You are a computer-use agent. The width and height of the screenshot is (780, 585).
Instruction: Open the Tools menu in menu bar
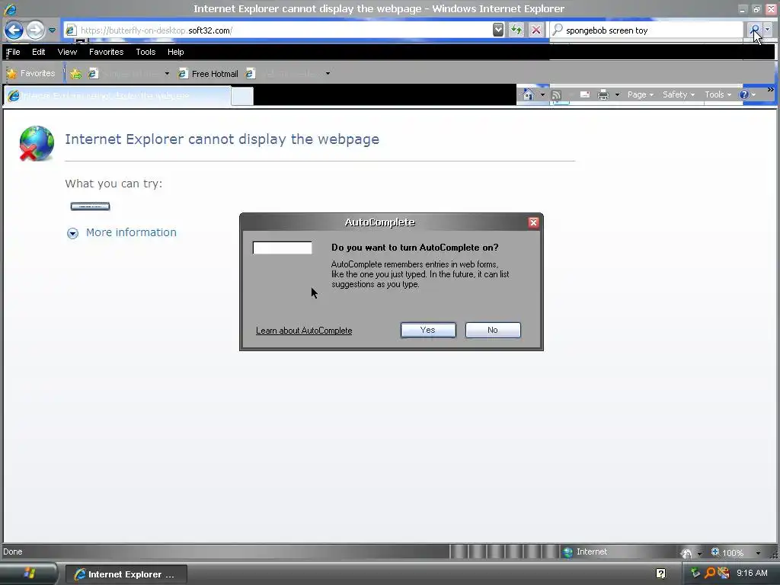pyautogui.click(x=145, y=52)
